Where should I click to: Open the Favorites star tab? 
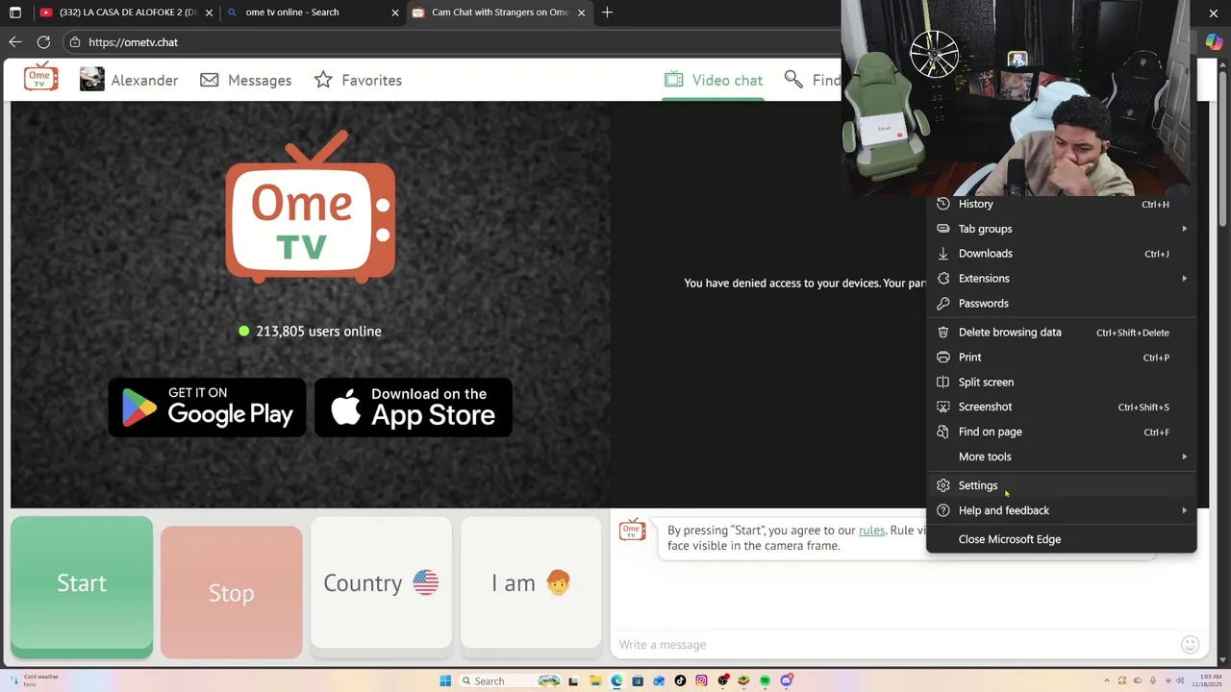pyautogui.click(x=358, y=80)
